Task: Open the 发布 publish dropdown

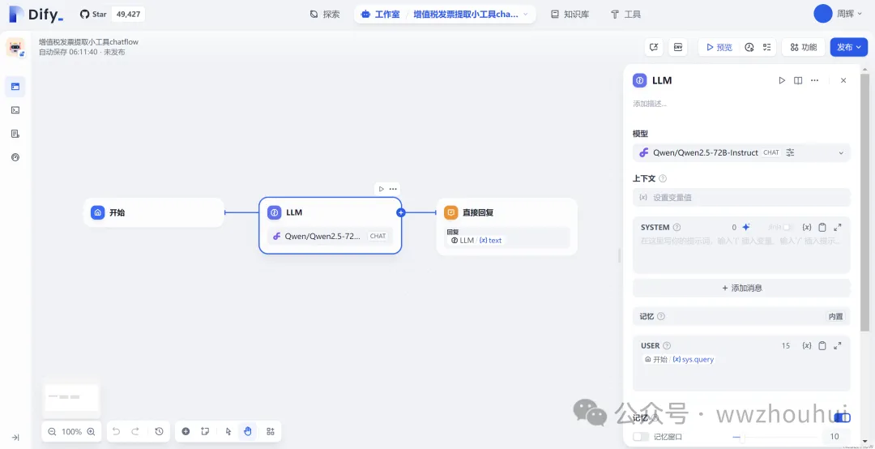Action: click(x=849, y=48)
